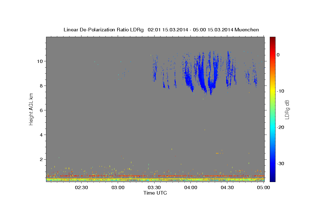
Task: Click the height tick label 2
Action: pos(42,159)
